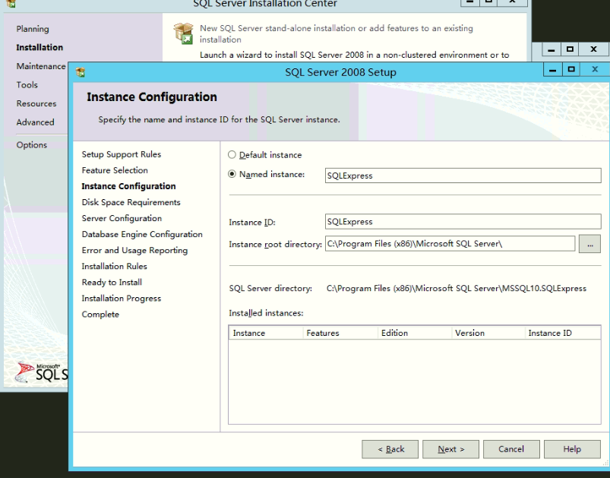
Task: Open Help in the setup wizard
Action: (x=572, y=449)
